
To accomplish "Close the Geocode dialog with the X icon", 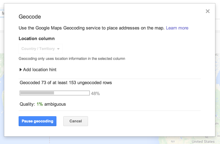I will [x=208, y=11].
